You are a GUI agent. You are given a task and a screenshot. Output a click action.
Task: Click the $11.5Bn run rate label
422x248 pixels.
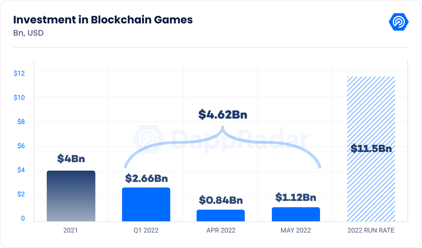[371, 149]
